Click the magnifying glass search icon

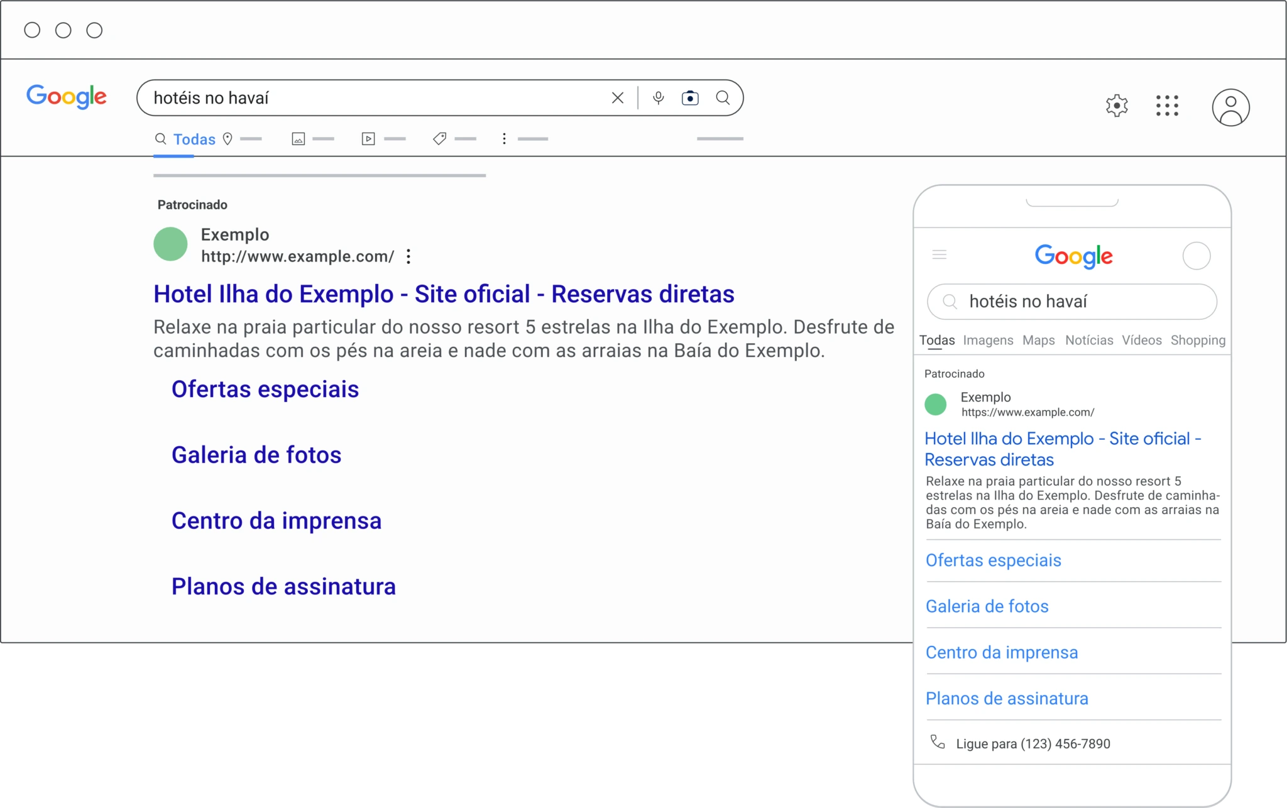tap(723, 98)
